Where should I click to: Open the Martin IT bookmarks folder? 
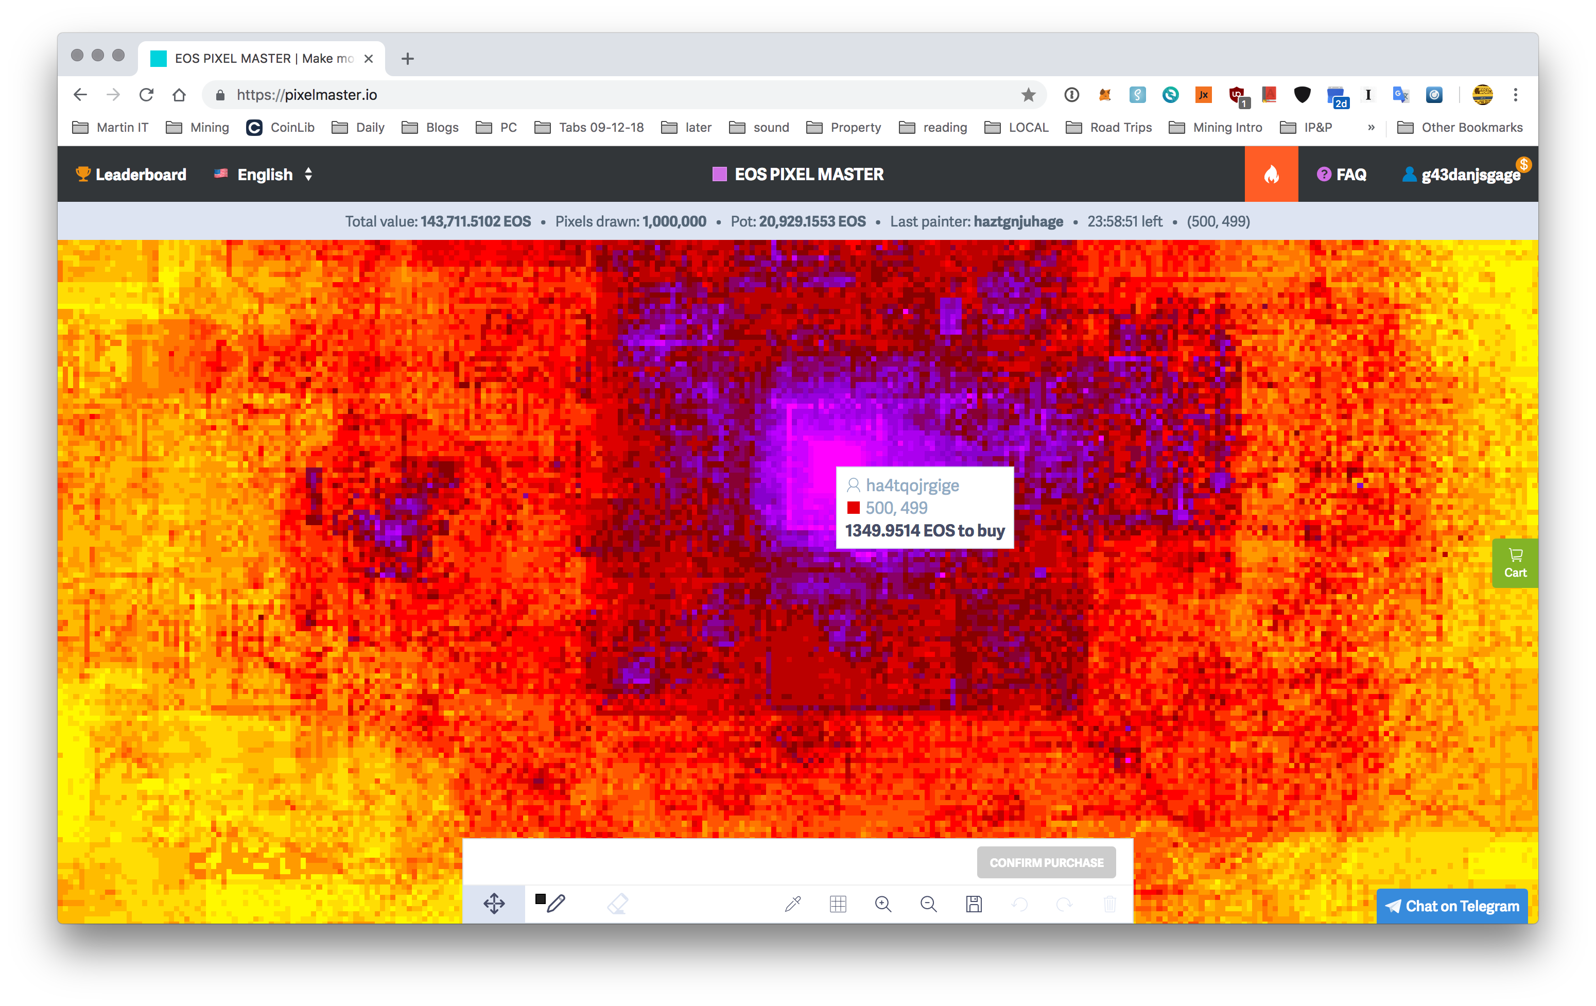coord(110,127)
